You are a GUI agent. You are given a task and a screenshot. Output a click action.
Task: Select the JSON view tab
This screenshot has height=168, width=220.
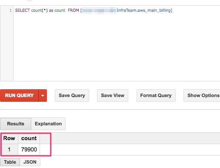click(x=30, y=162)
